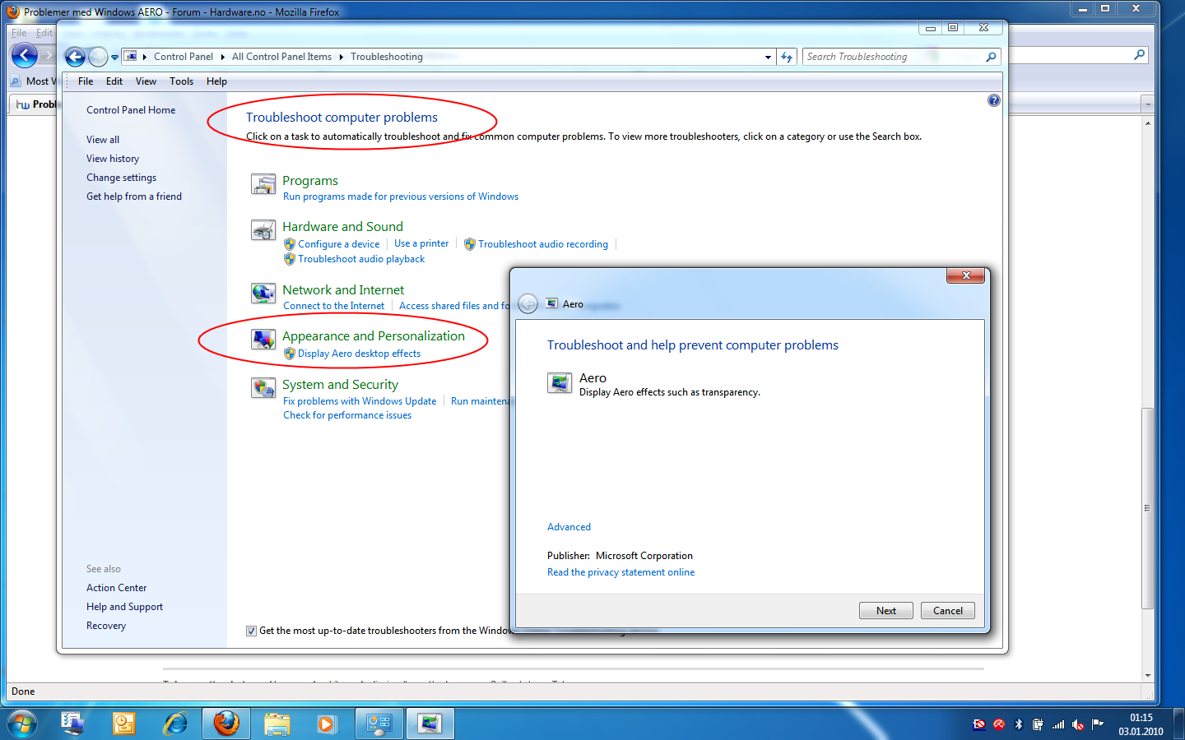Open the Control Panel Edit menu
The image size is (1185, 740).
[114, 81]
